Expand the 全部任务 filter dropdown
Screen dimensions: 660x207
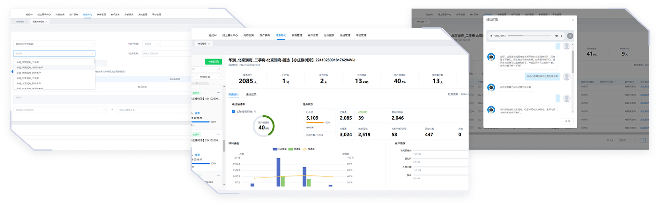coord(209,77)
